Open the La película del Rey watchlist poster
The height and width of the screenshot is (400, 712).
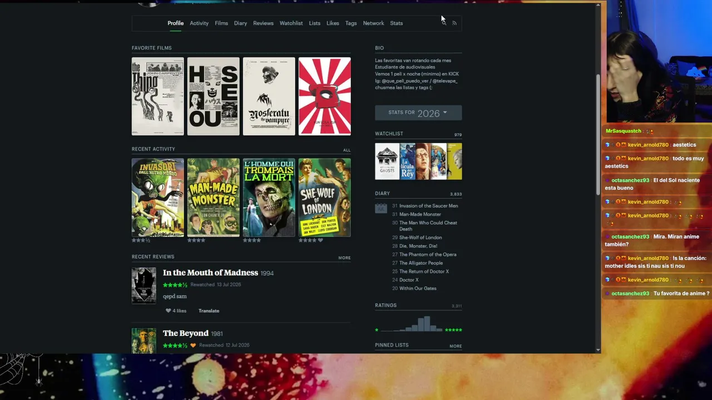point(408,162)
